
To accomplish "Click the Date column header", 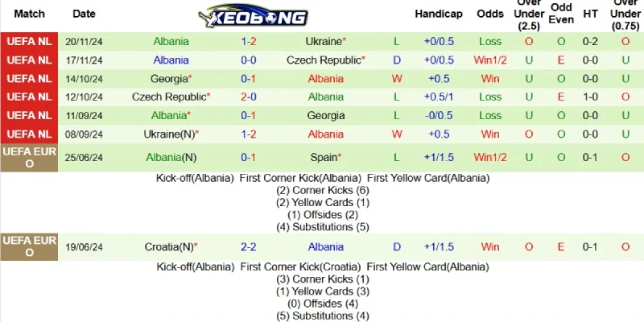I will [84, 14].
